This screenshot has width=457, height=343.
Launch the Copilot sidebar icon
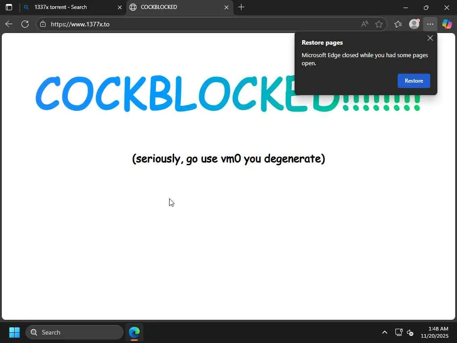pos(447,24)
